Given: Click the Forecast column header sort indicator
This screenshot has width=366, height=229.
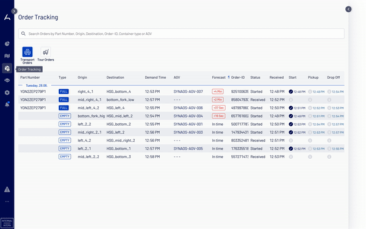Looking at the screenshot, I should [x=229, y=77].
